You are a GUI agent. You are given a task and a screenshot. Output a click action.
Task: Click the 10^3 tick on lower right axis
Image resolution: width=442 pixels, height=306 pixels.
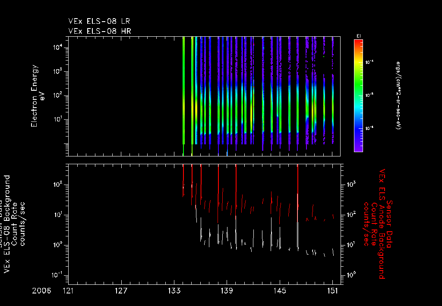tap(351, 184)
